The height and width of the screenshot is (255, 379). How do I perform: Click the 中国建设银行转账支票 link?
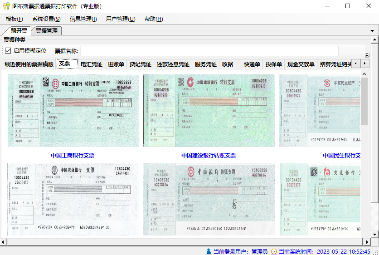pyautogui.click(x=209, y=155)
